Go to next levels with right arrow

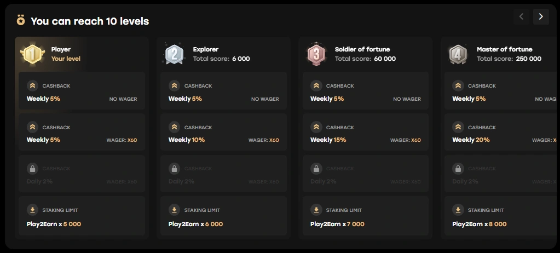541,16
